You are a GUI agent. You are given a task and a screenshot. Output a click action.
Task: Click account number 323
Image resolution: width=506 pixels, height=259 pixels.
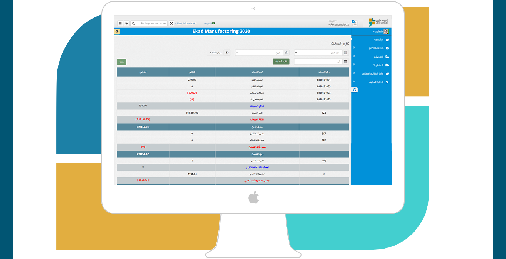[x=324, y=112]
